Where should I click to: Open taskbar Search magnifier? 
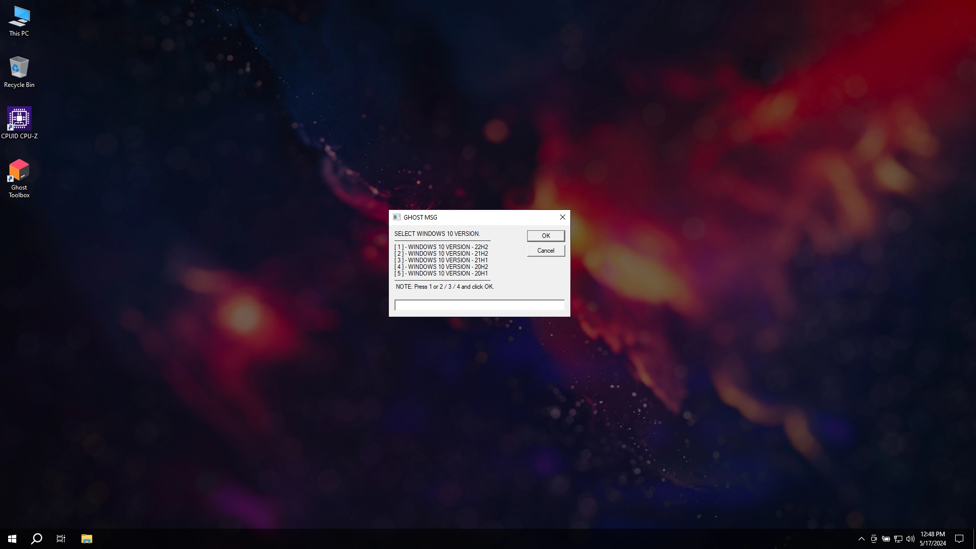(x=37, y=539)
